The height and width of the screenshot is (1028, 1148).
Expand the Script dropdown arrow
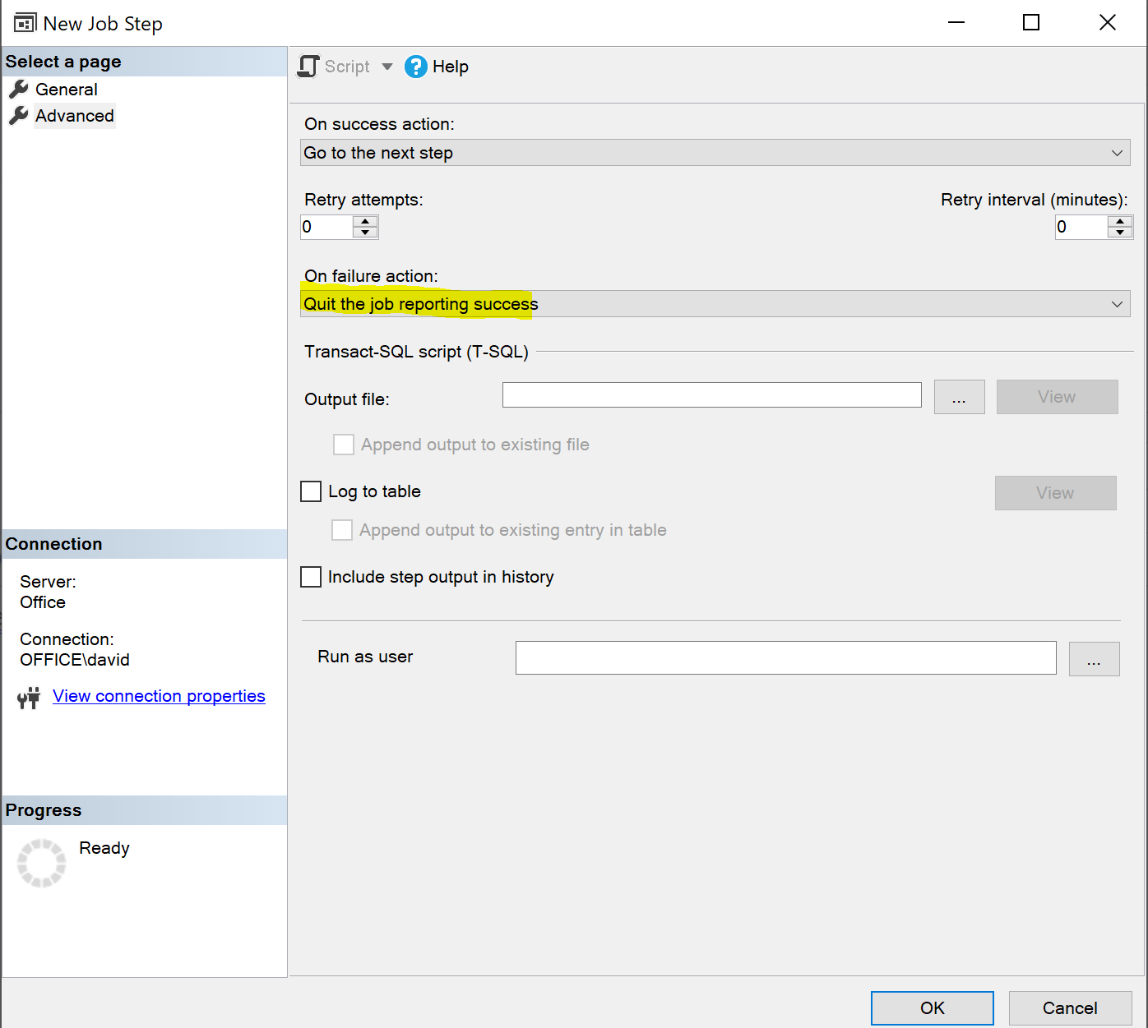[x=387, y=66]
